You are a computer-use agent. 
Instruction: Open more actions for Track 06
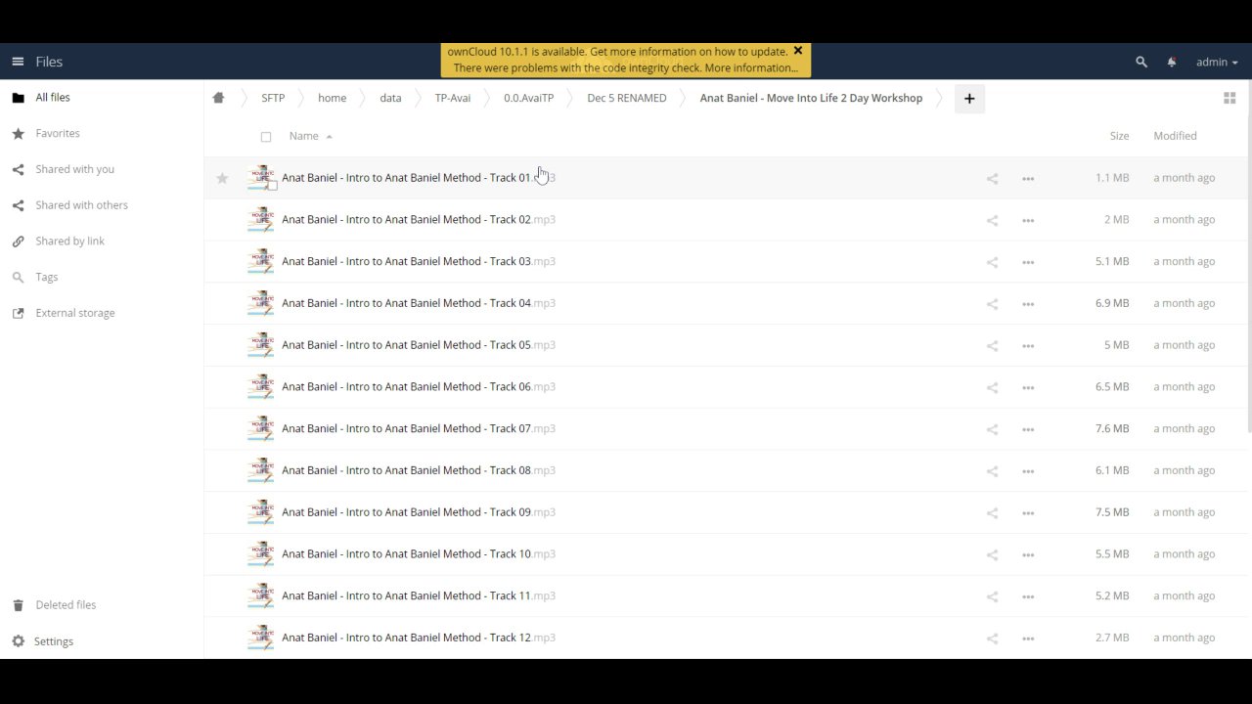click(x=1028, y=387)
